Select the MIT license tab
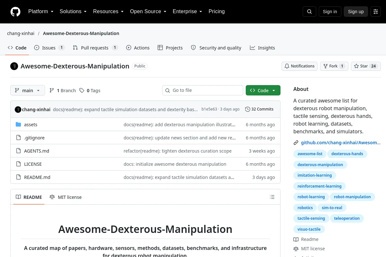 pos(66,197)
